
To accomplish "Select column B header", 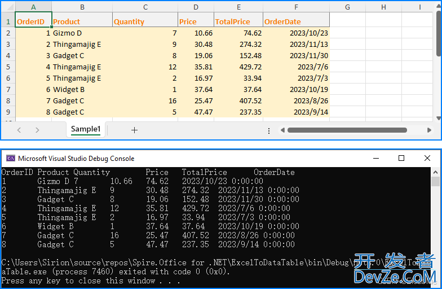I will click(82, 7).
